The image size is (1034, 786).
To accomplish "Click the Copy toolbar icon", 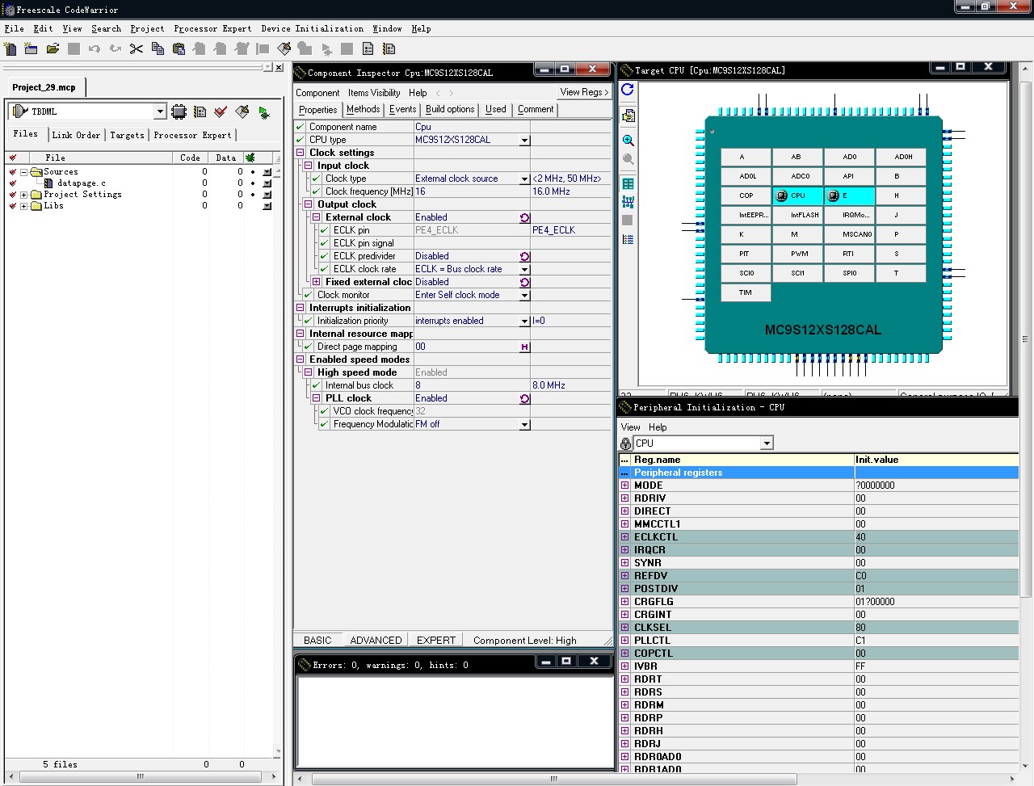I will click(158, 48).
